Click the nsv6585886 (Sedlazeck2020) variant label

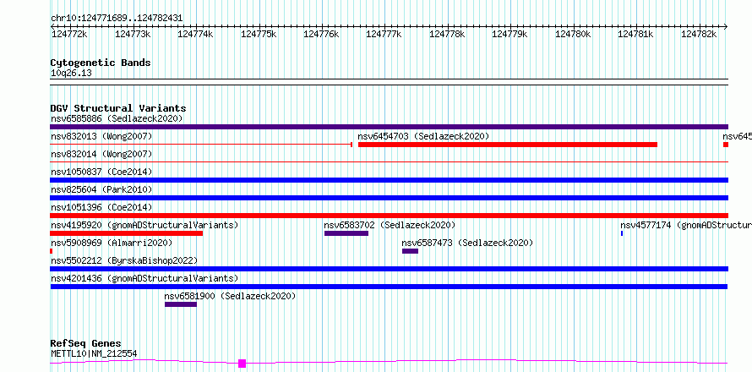pos(117,118)
